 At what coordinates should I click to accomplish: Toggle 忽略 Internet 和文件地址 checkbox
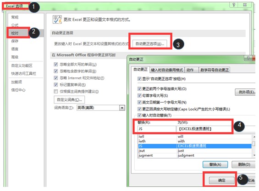(56, 78)
